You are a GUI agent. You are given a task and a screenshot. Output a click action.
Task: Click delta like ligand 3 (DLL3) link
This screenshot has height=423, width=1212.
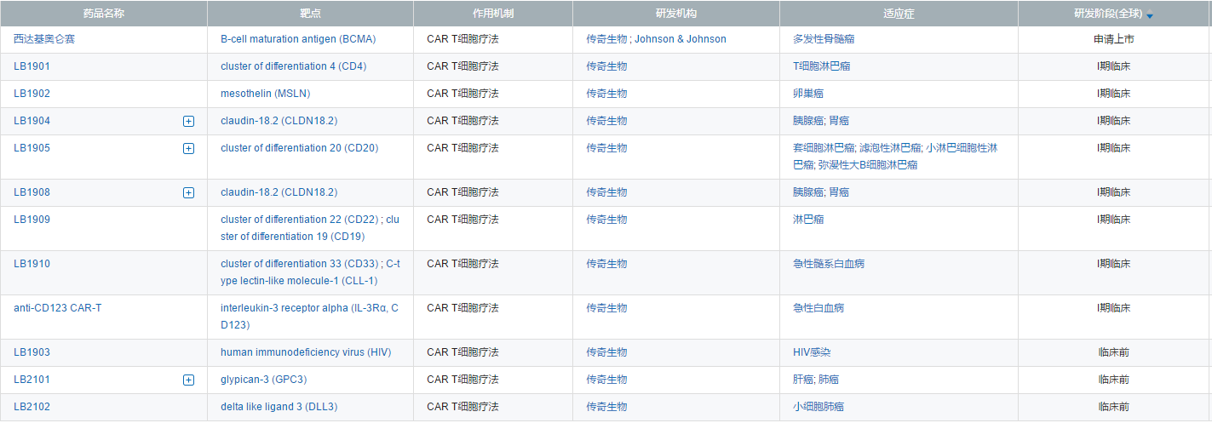tap(279, 407)
